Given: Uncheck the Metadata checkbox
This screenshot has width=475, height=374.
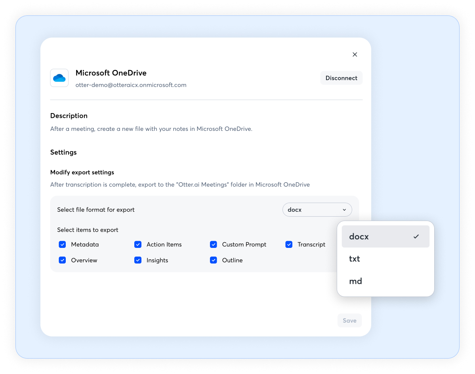Looking at the screenshot, I should 63,244.
